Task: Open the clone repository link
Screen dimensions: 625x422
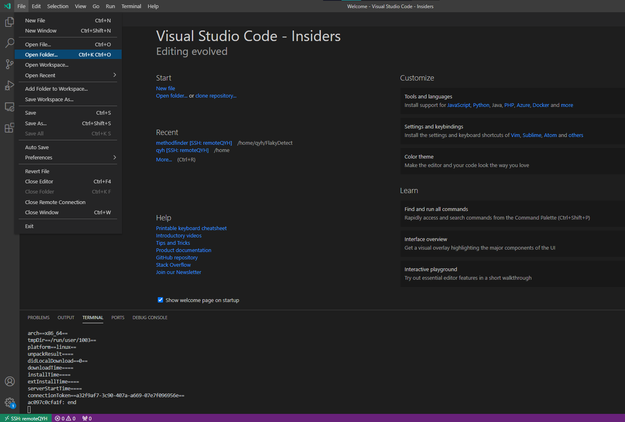Action: [216, 96]
